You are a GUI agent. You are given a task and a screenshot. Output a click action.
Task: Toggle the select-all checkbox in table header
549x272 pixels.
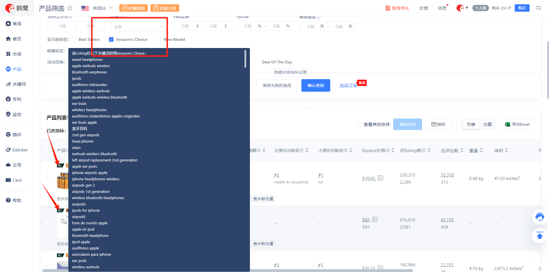click(48, 150)
